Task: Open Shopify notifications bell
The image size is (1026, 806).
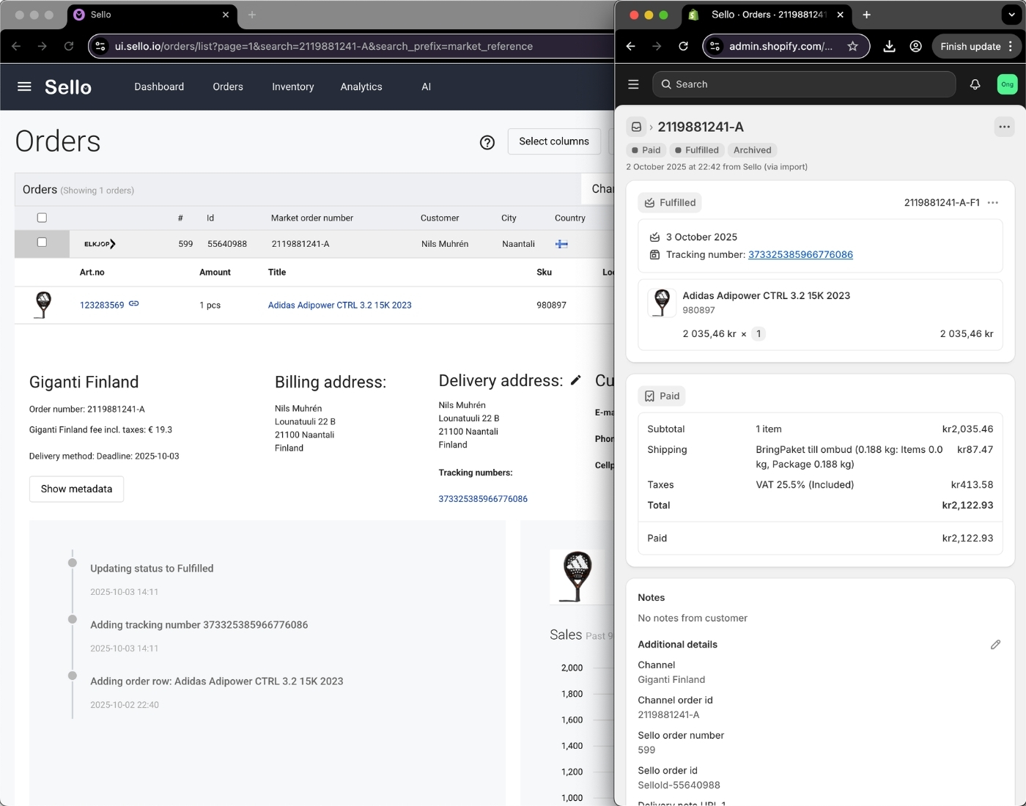Action: coord(975,84)
